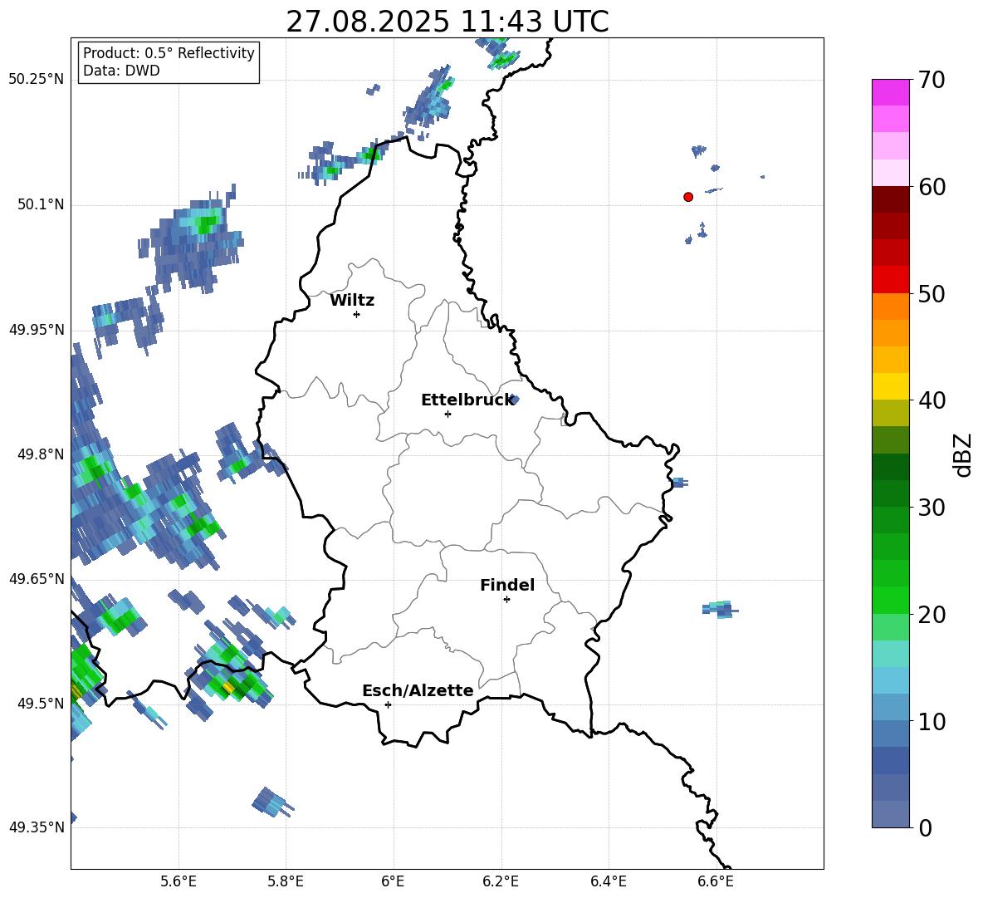Click the Esch/Alzette text label
The height and width of the screenshot is (898, 983).
point(418,691)
